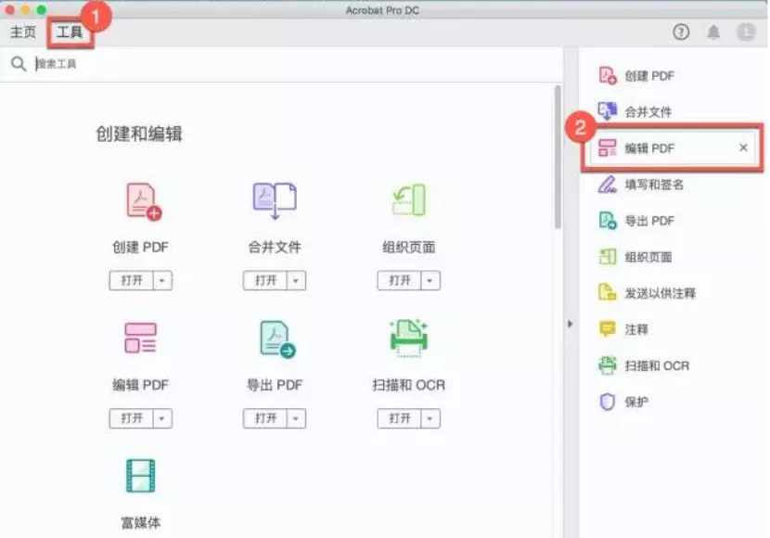Select 组织页面 icon in right sidebar
The width and height of the screenshot is (770, 538).
click(x=608, y=257)
